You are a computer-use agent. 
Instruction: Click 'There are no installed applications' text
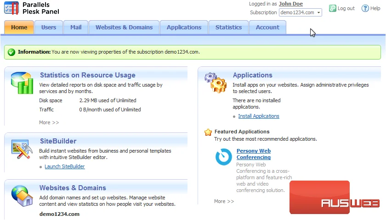[256, 104]
